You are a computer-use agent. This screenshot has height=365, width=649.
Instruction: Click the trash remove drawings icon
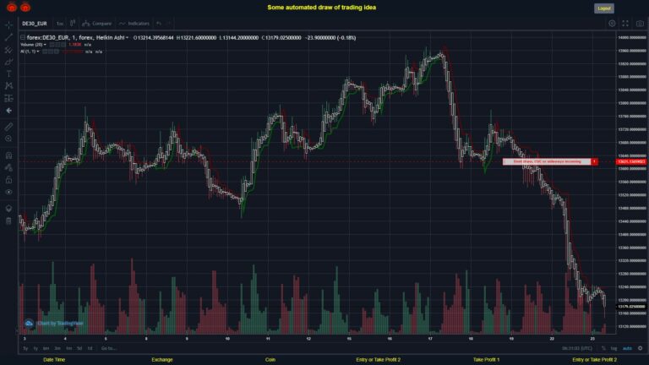click(8, 221)
